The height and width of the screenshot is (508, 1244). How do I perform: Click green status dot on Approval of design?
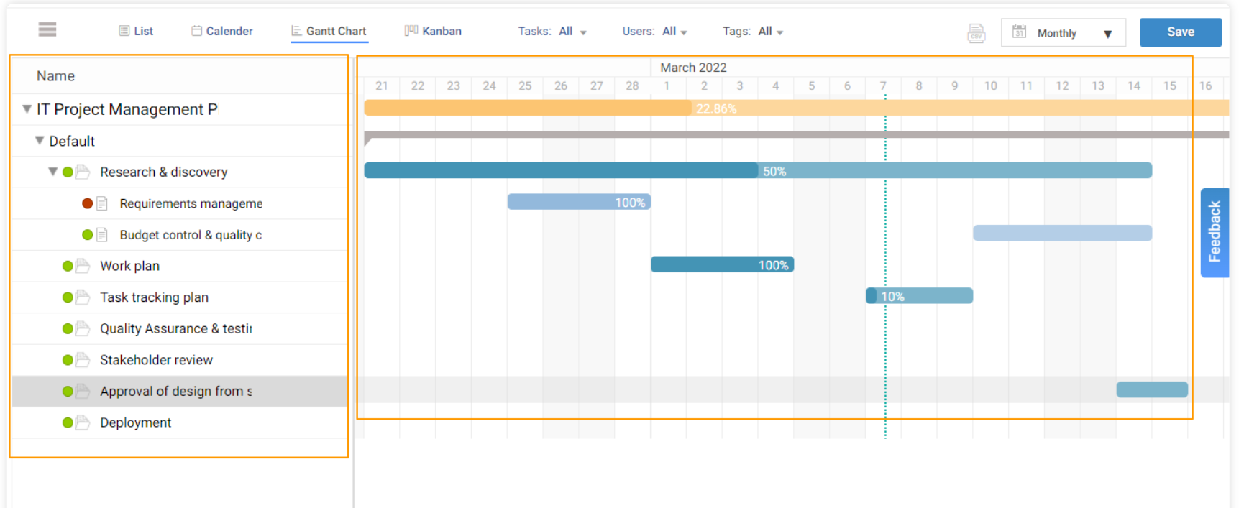68,391
